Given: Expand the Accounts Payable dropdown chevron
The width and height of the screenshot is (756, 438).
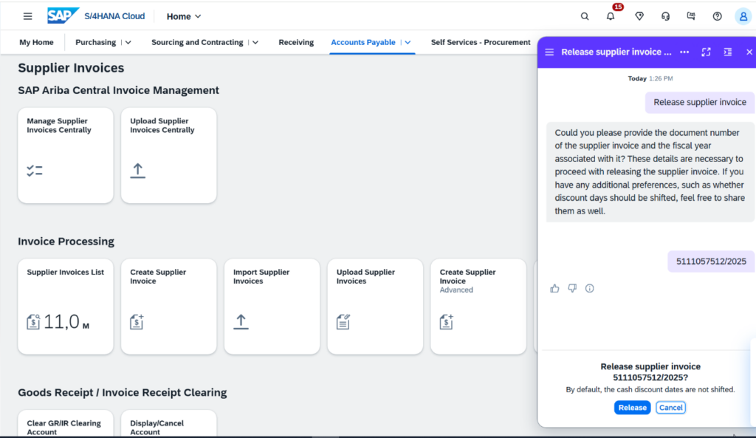Looking at the screenshot, I should coord(408,43).
